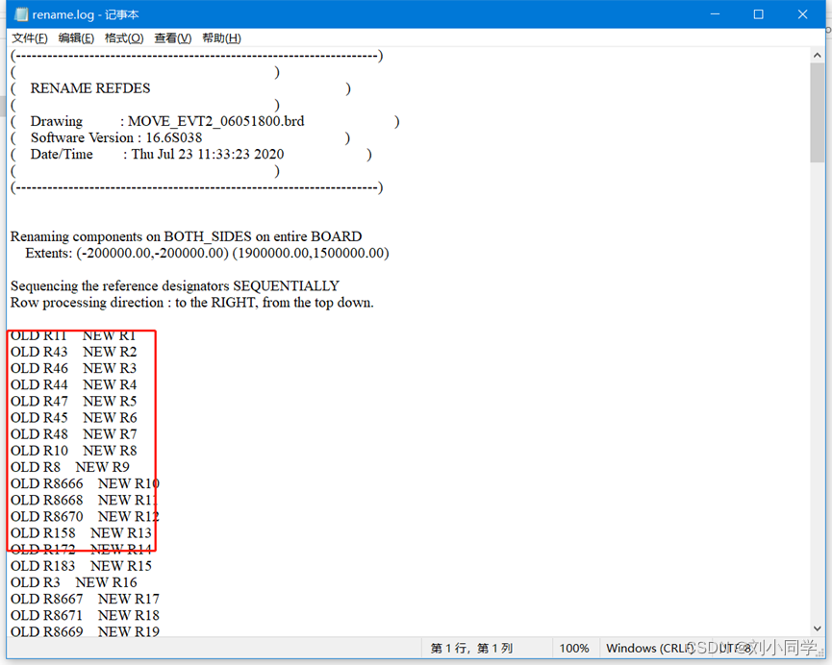Open the 编辑(E) menu
Screen dimensions: 832x665
[76, 38]
